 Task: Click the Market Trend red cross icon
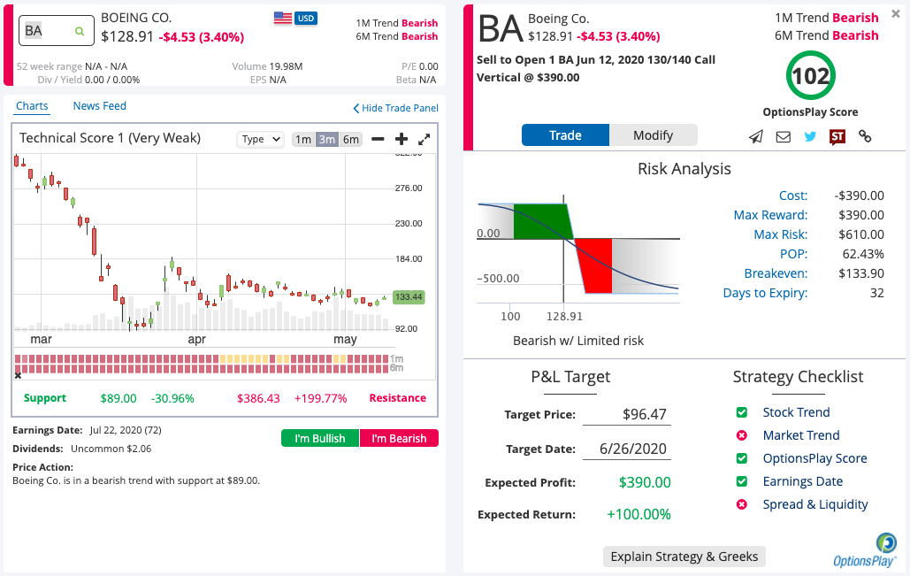(x=742, y=435)
